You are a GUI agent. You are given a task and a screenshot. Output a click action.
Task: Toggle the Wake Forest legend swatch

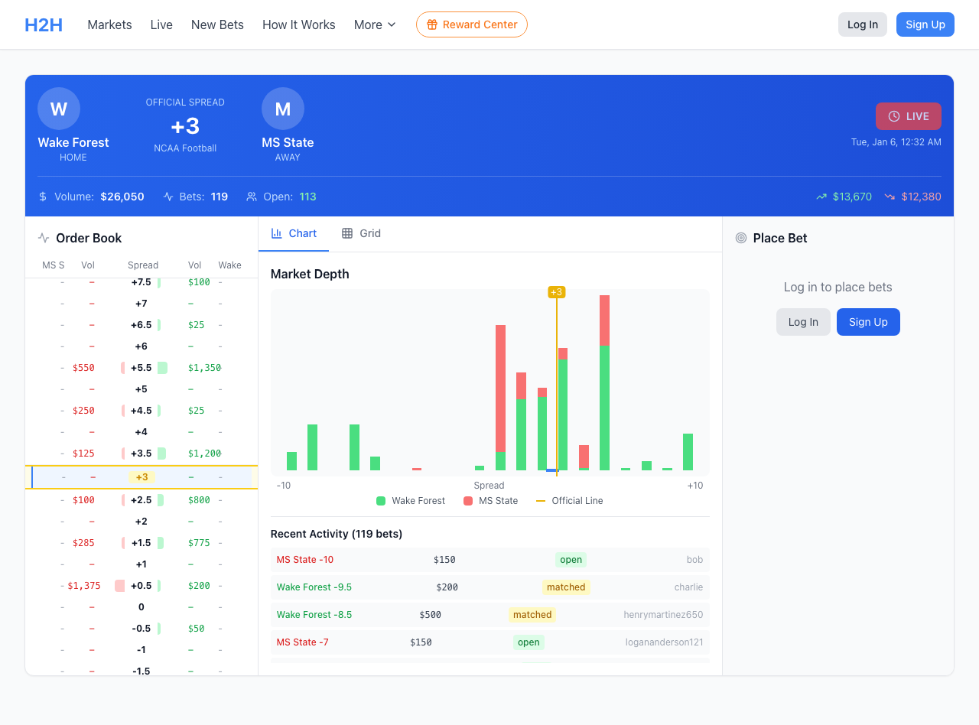click(x=381, y=501)
